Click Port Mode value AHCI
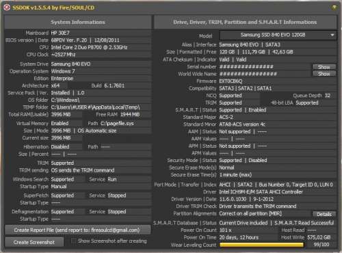Viewport: 342px width, 253px height. [x=225, y=185]
